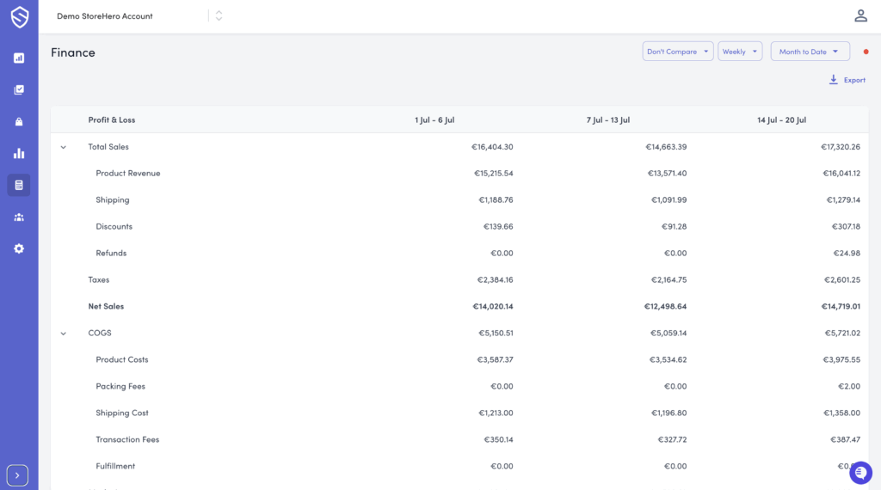Open the Month to Date dropdown
The height and width of the screenshot is (490, 881).
(x=810, y=52)
